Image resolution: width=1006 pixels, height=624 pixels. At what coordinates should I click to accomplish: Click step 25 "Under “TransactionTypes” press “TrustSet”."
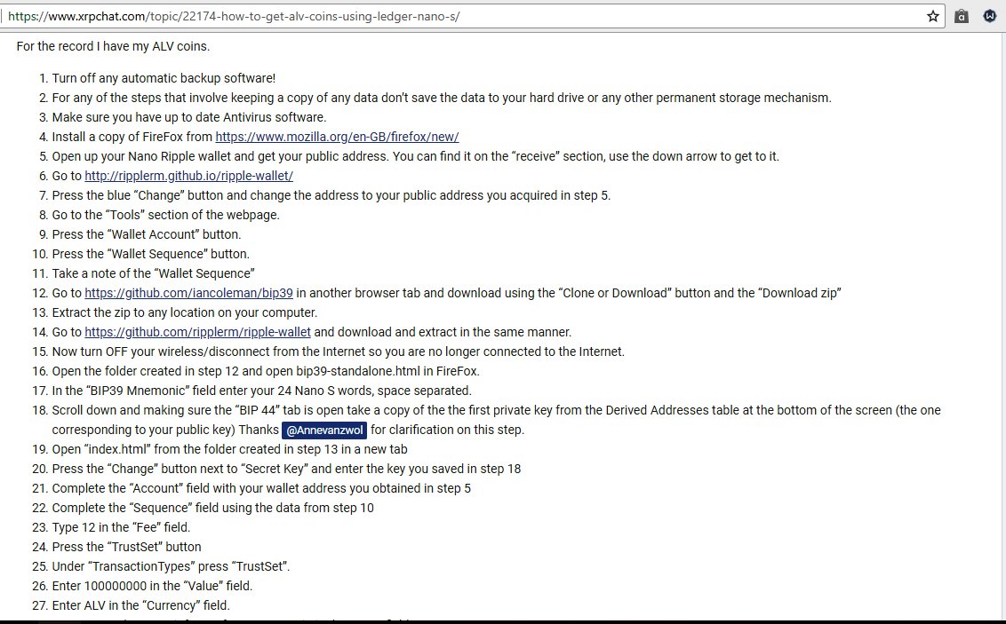point(171,566)
